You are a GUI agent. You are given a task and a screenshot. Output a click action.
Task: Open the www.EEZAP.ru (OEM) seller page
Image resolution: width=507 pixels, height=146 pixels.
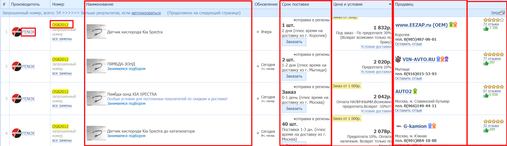point(421,25)
